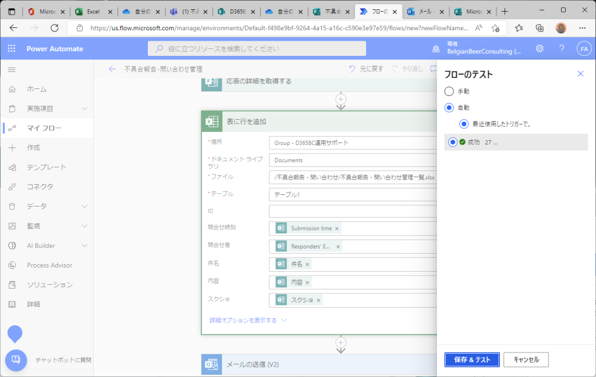Click the environment picker icon
The width and height of the screenshot is (596, 377).
[436, 49]
